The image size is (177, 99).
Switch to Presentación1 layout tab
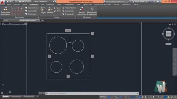[x=16, y=96]
